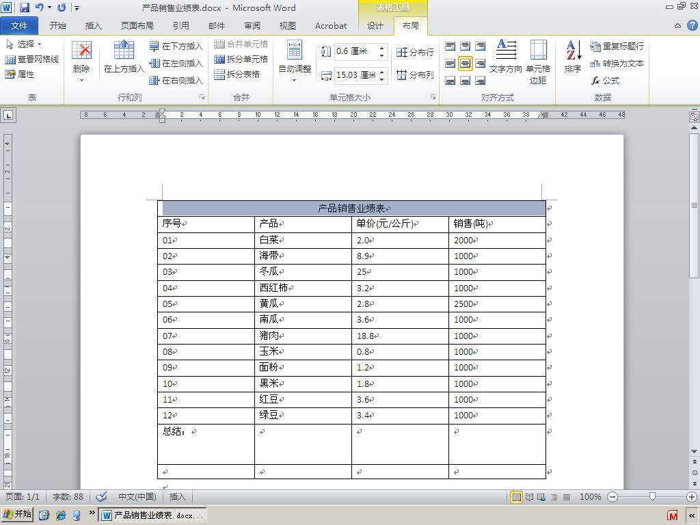The height and width of the screenshot is (525, 700).
Task: Click Convert to Text (转换为文本)
Action: [617, 64]
